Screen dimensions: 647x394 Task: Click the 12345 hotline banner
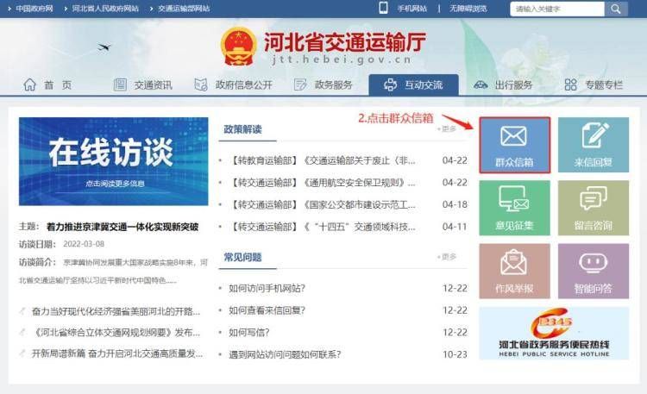555,332
